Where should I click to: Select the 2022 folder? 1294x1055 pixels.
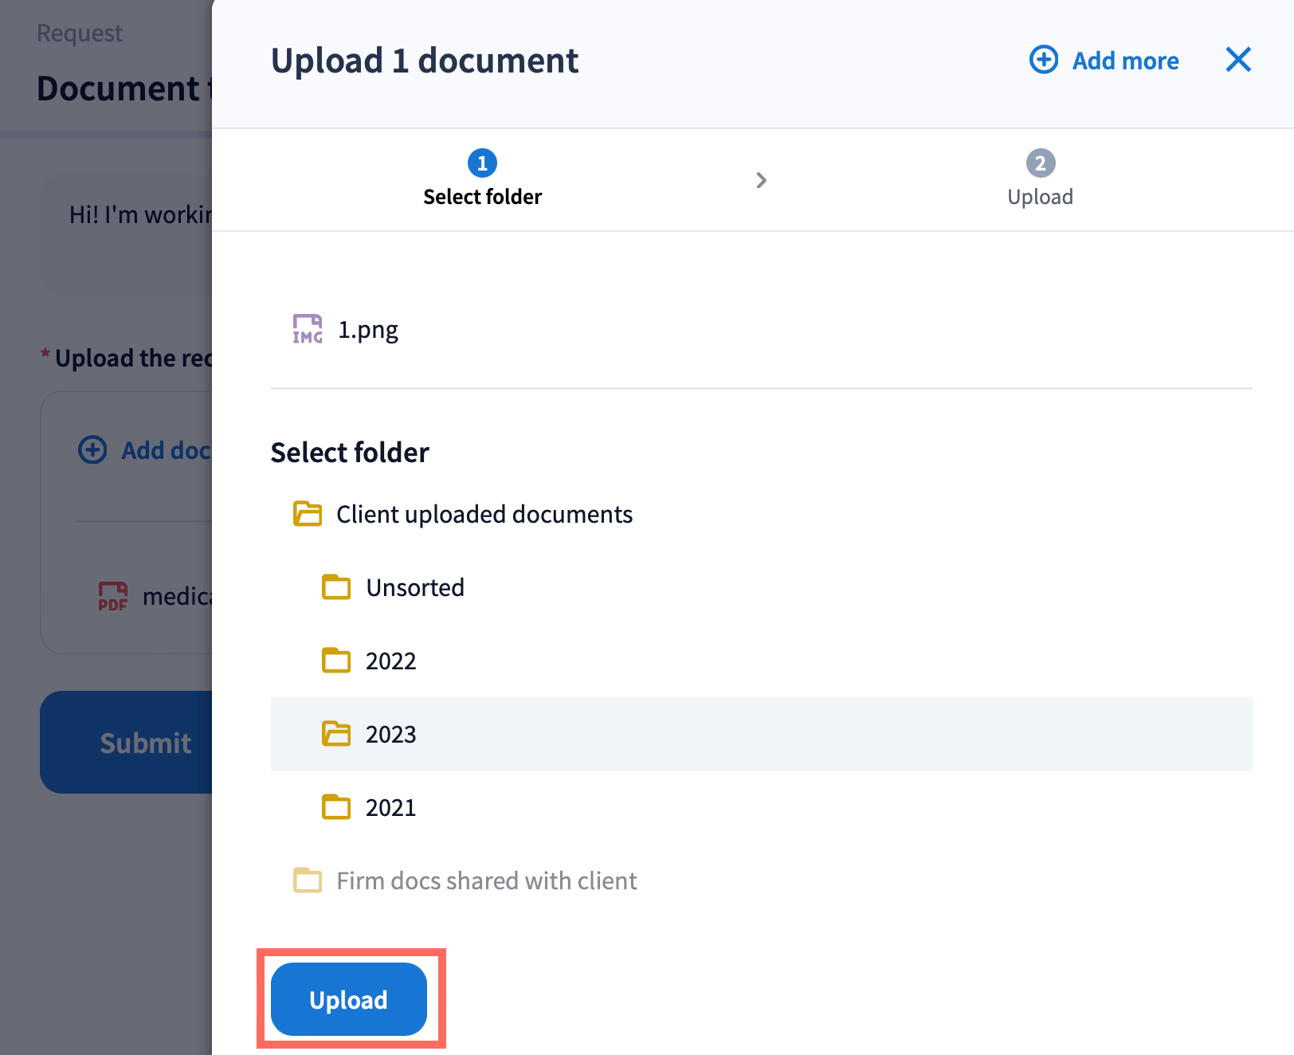tap(390, 661)
